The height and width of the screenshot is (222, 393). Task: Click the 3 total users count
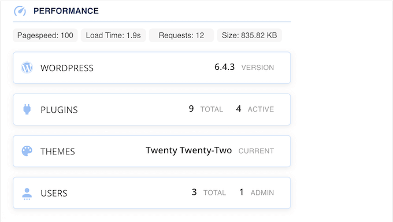coord(194,192)
